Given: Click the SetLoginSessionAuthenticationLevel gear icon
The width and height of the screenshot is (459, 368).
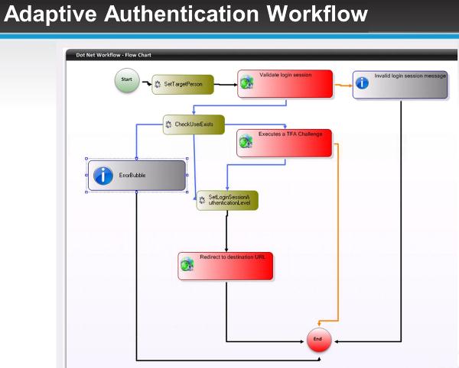Looking at the screenshot, I should point(202,200).
